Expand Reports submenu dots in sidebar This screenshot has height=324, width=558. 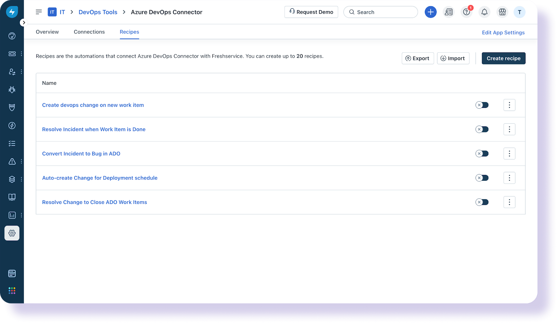pyautogui.click(x=22, y=215)
